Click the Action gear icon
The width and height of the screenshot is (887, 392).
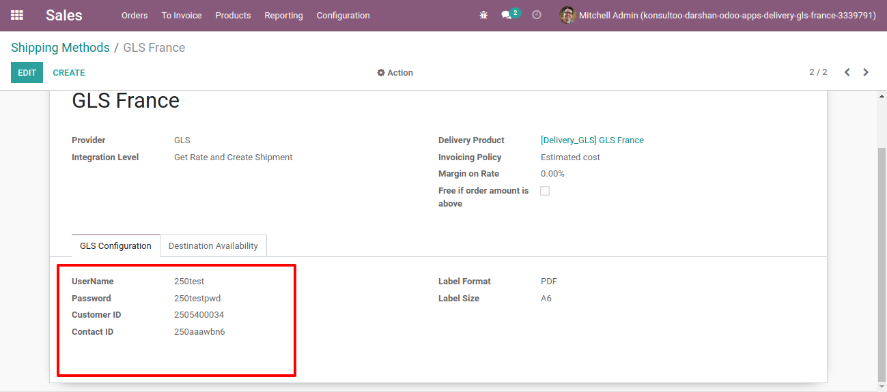pos(381,73)
